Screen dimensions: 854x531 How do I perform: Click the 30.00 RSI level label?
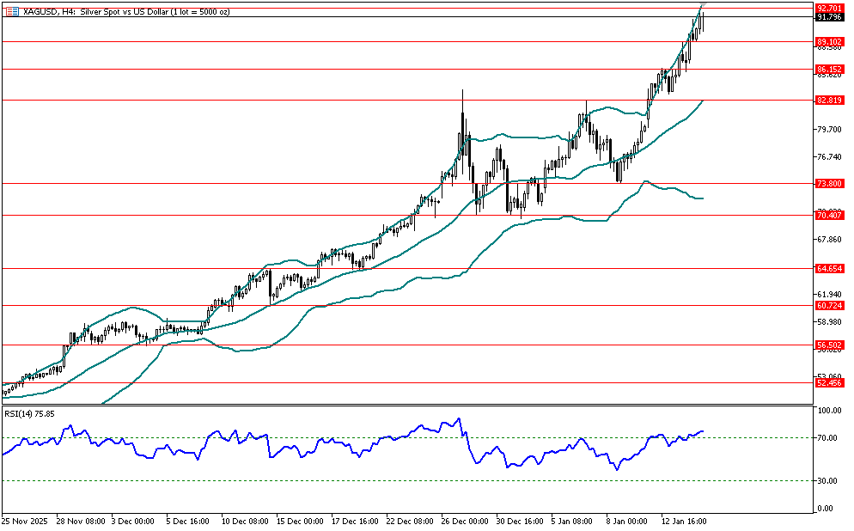[827, 481]
